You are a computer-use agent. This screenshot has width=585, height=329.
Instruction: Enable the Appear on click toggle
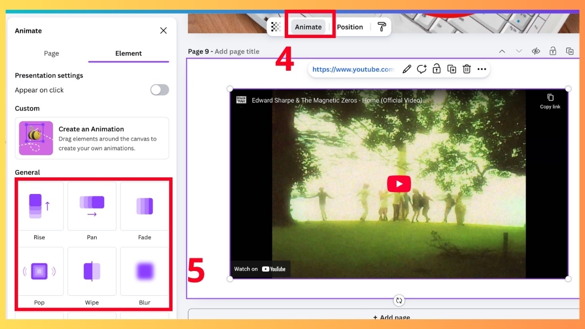pyautogui.click(x=159, y=90)
